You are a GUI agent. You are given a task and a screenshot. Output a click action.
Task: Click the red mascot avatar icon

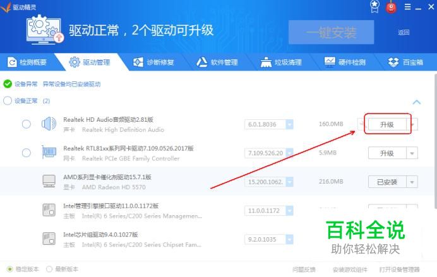click(x=391, y=7)
